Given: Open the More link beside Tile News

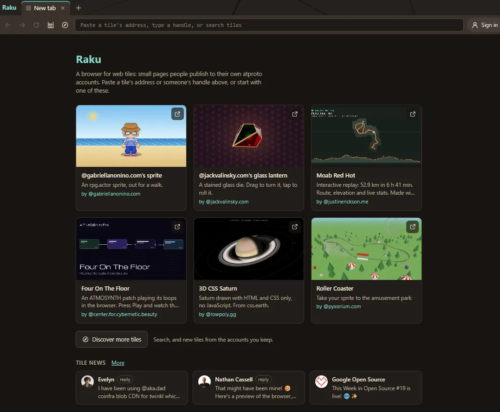Looking at the screenshot, I should coord(117,363).
